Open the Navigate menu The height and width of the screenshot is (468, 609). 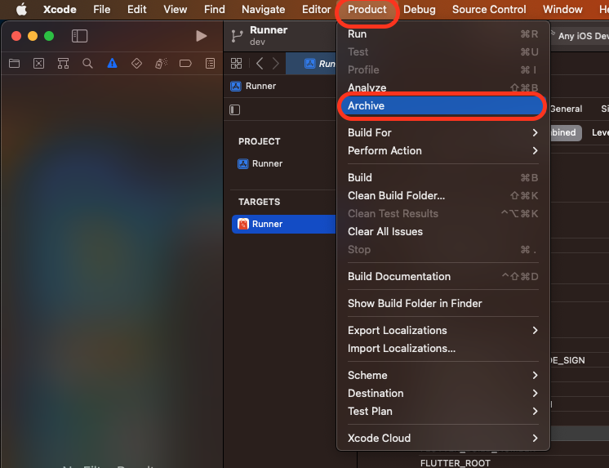[x=264, y=9]
